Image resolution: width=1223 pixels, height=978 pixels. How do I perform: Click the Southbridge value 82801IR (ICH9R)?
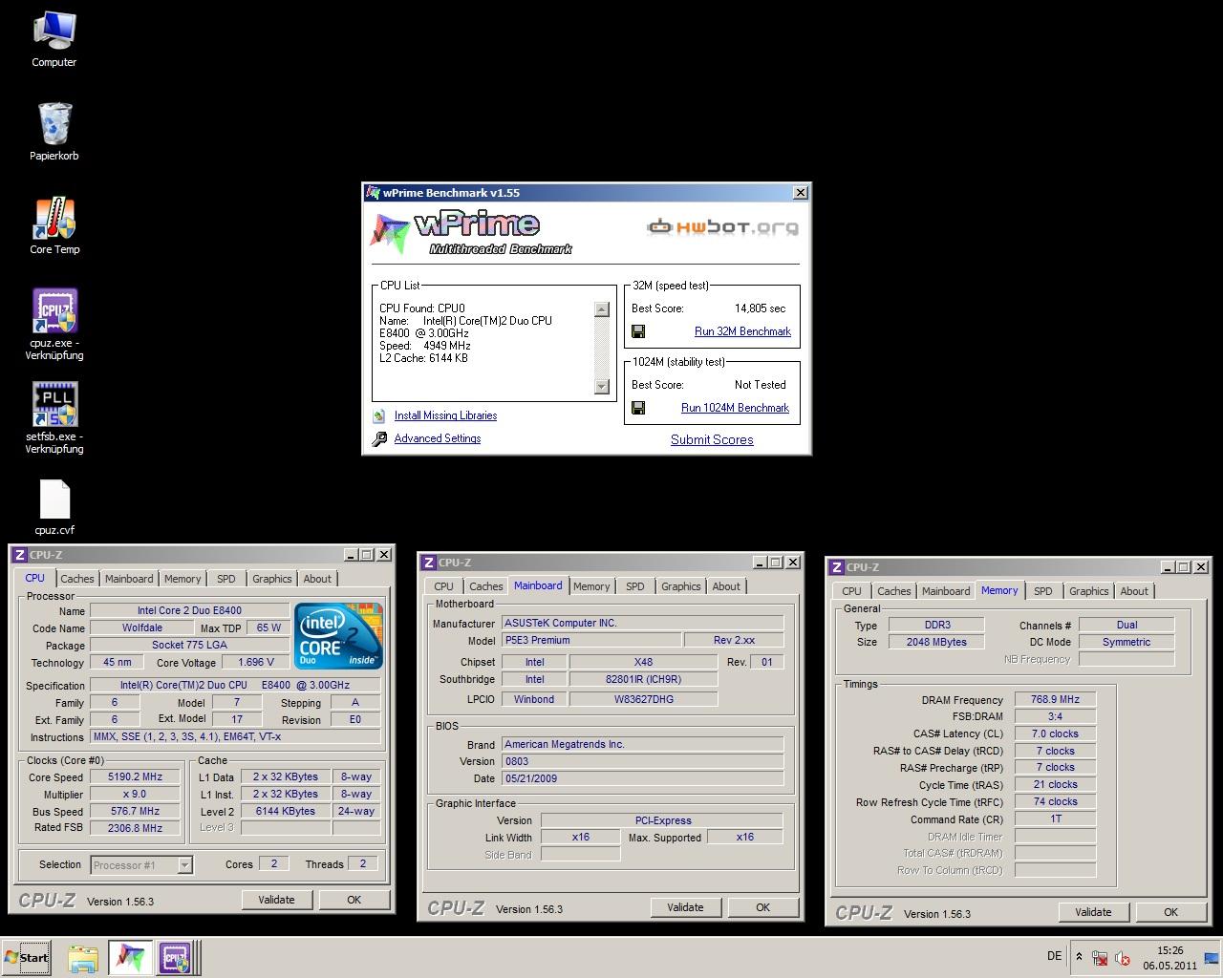[642, 680]
